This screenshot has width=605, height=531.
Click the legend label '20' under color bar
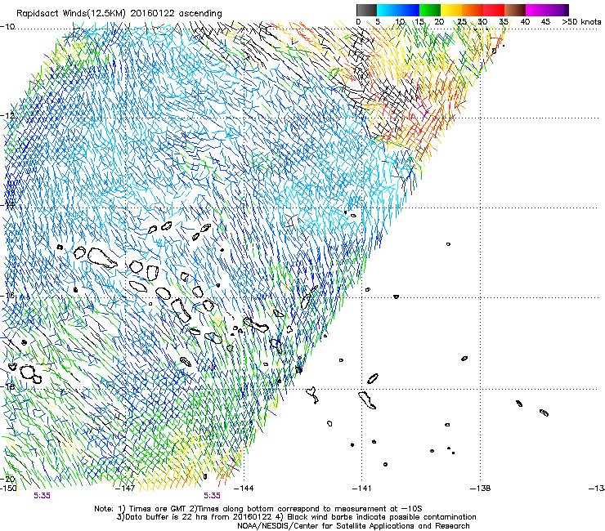[x=439, y=22]
